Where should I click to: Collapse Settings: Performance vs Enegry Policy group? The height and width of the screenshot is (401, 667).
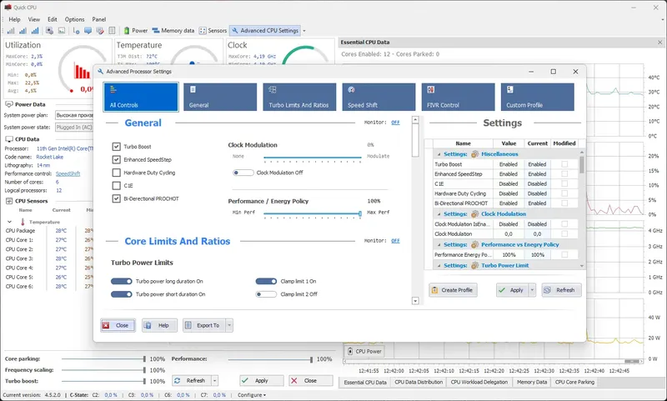click(x=439, y=245)
